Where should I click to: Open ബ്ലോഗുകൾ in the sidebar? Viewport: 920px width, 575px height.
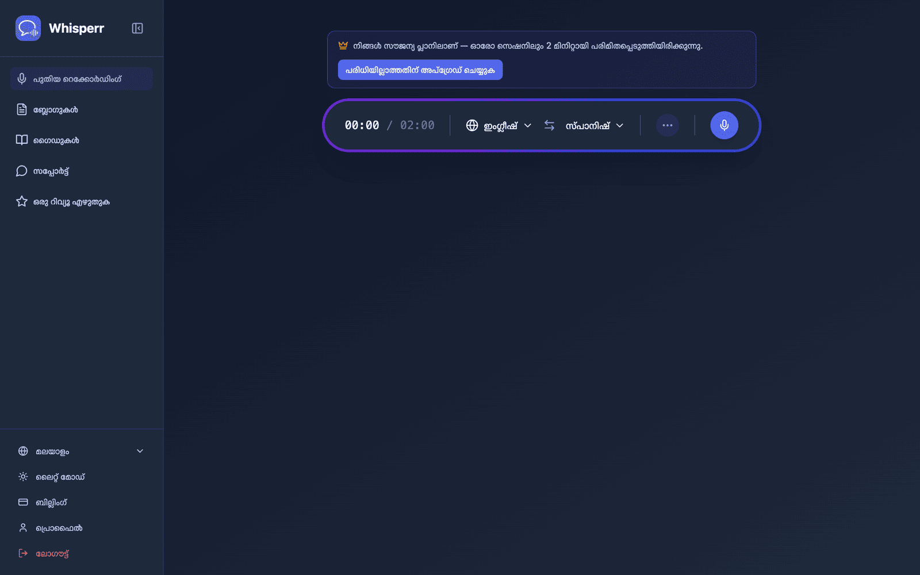81,109
